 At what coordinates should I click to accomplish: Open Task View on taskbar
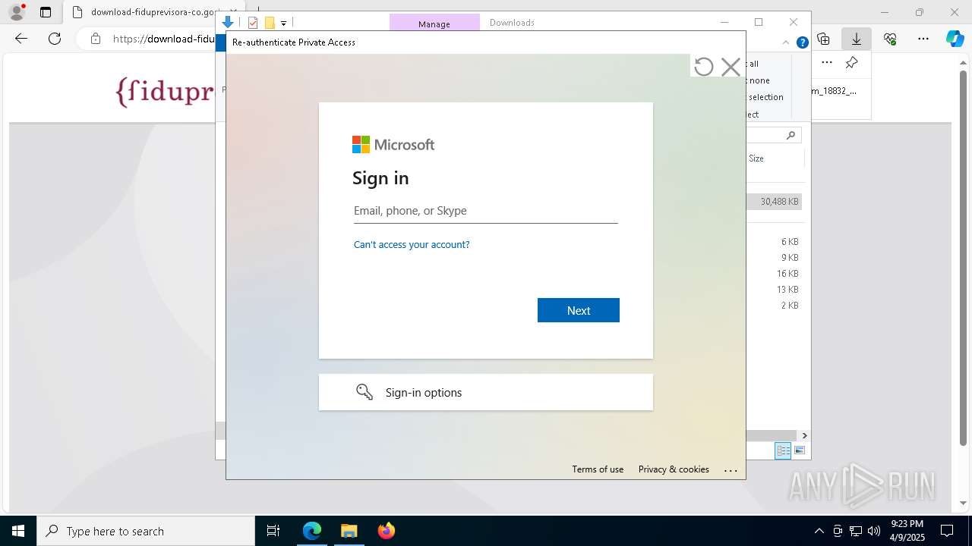coord(273,531)
